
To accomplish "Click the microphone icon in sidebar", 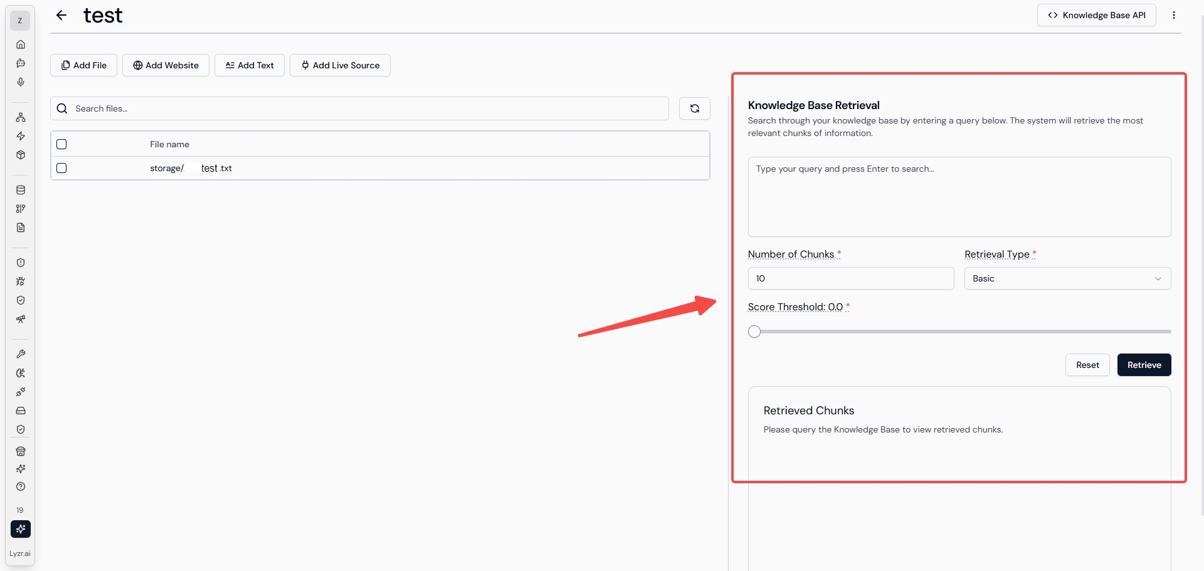I will [x=21, y=82].
